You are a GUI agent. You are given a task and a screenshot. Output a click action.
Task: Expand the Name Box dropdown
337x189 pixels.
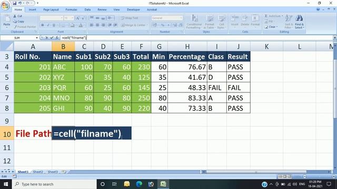pos(37,38)
